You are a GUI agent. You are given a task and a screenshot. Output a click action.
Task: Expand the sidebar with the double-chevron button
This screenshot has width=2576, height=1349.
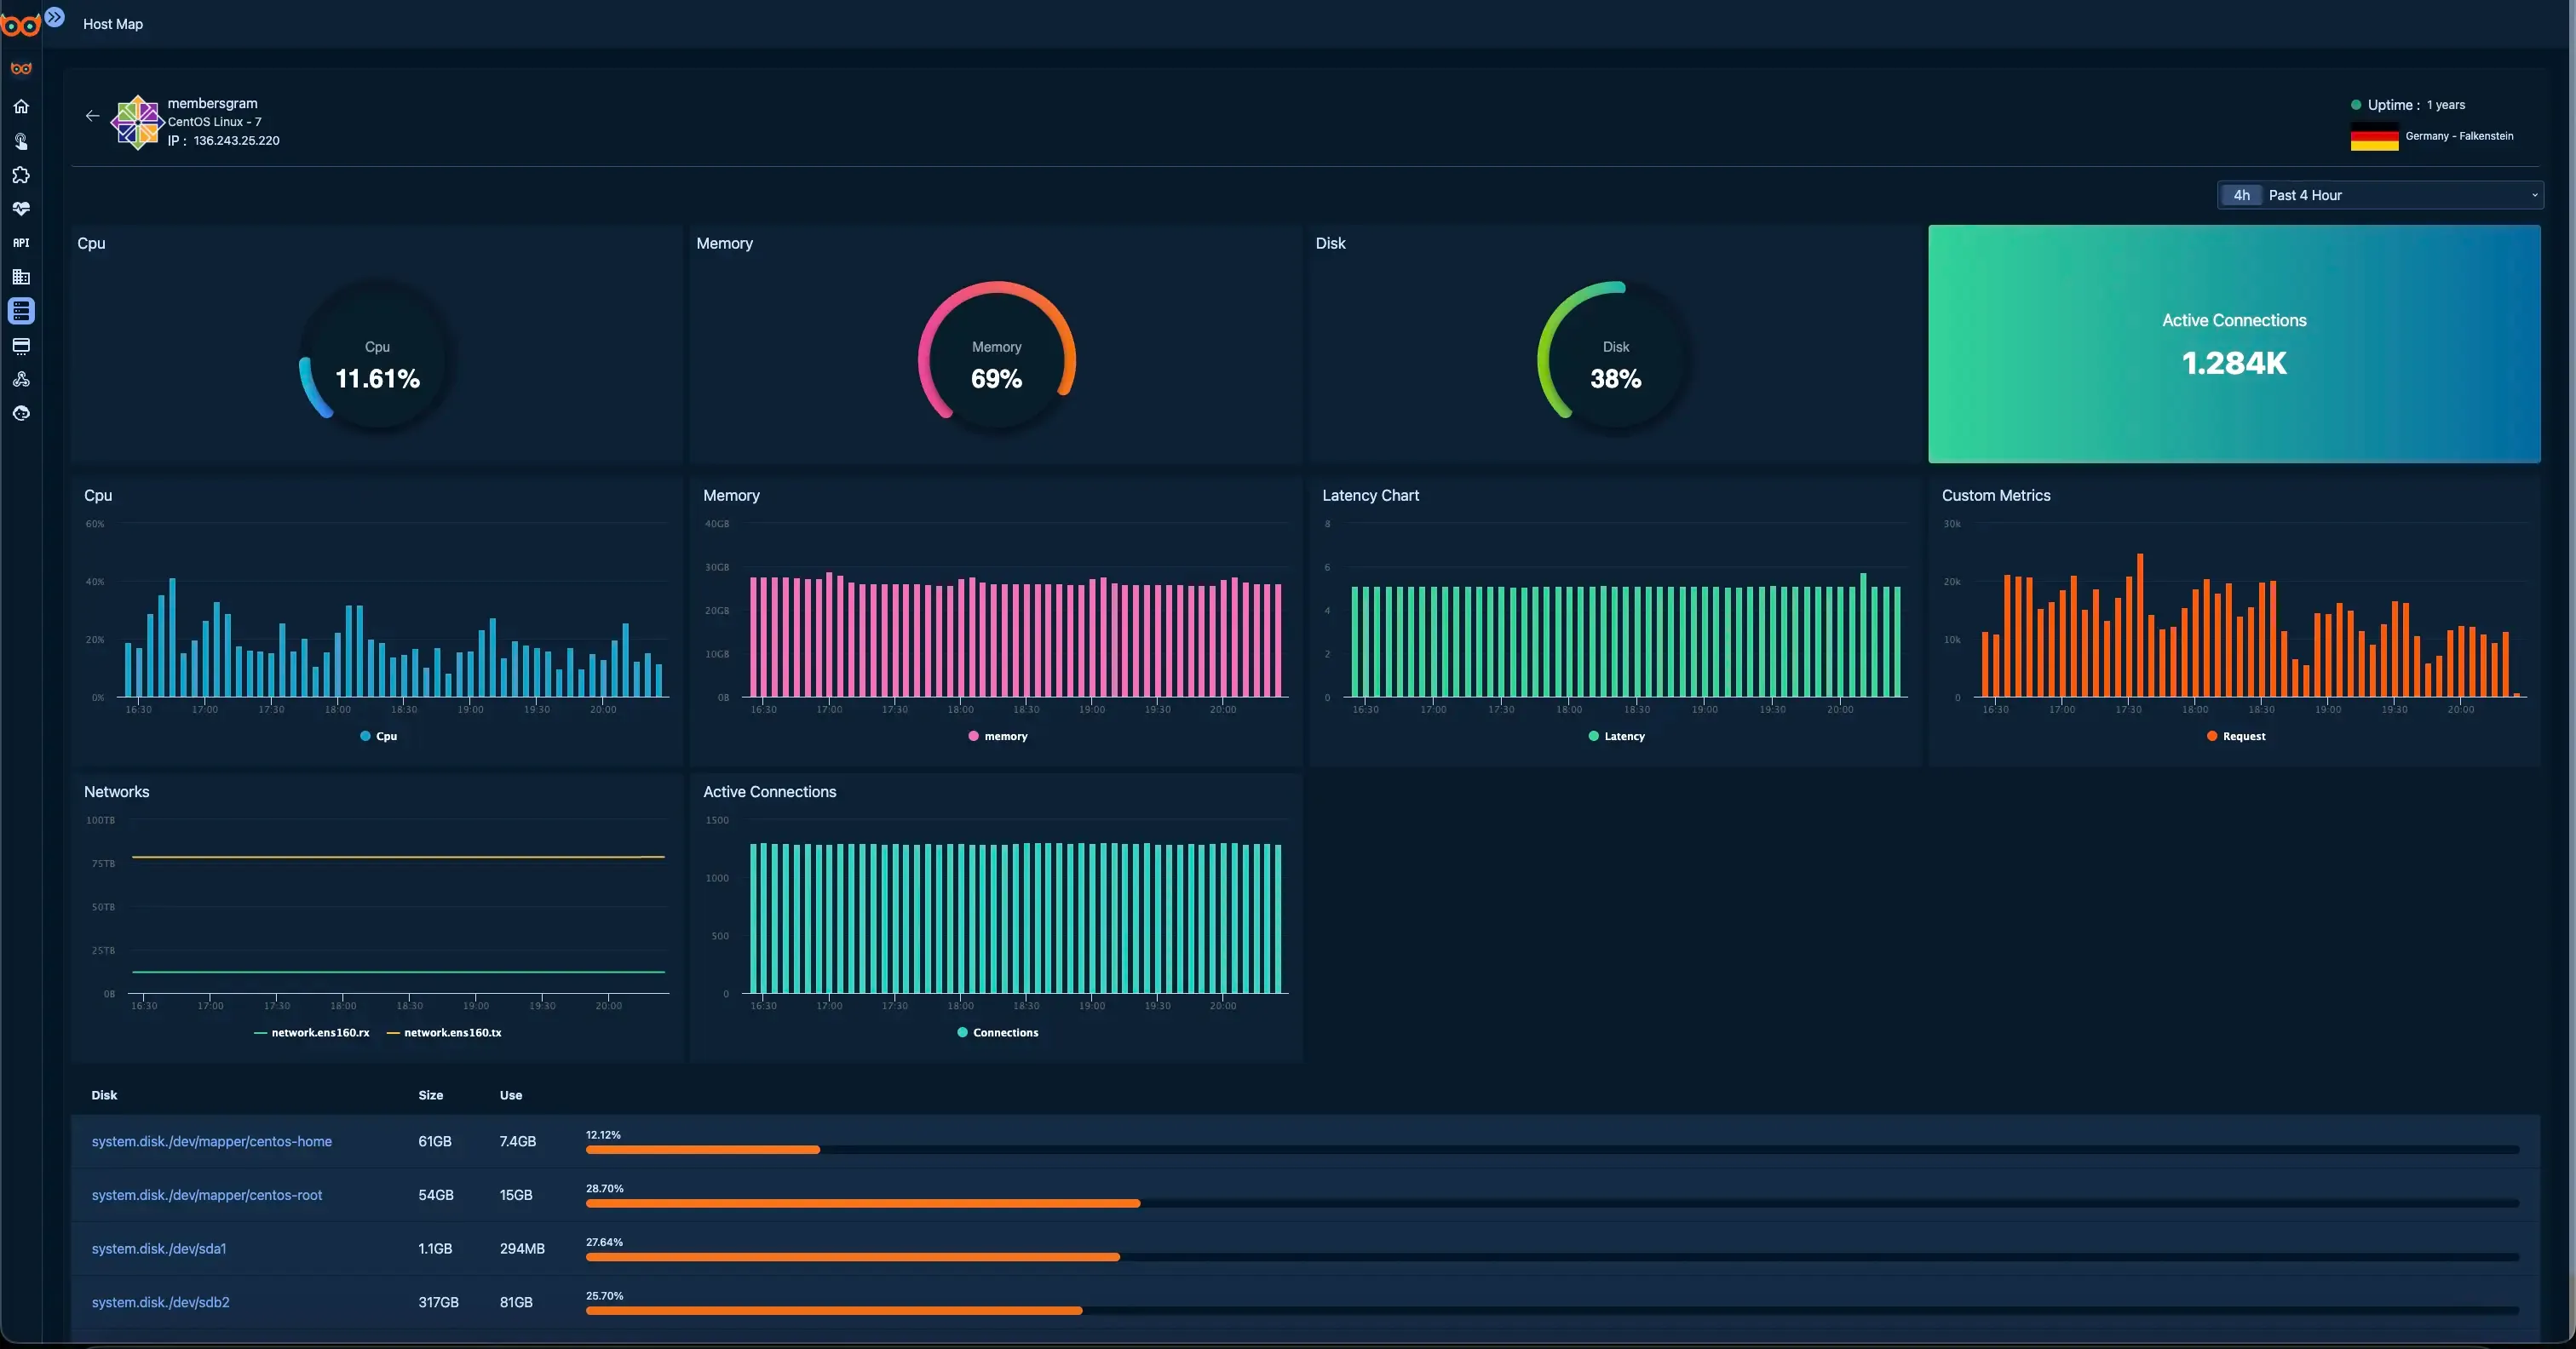(x=55, y=17)
